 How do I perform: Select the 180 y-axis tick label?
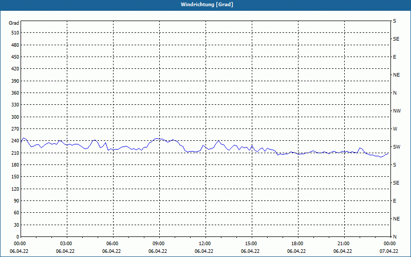coord(15,165)
